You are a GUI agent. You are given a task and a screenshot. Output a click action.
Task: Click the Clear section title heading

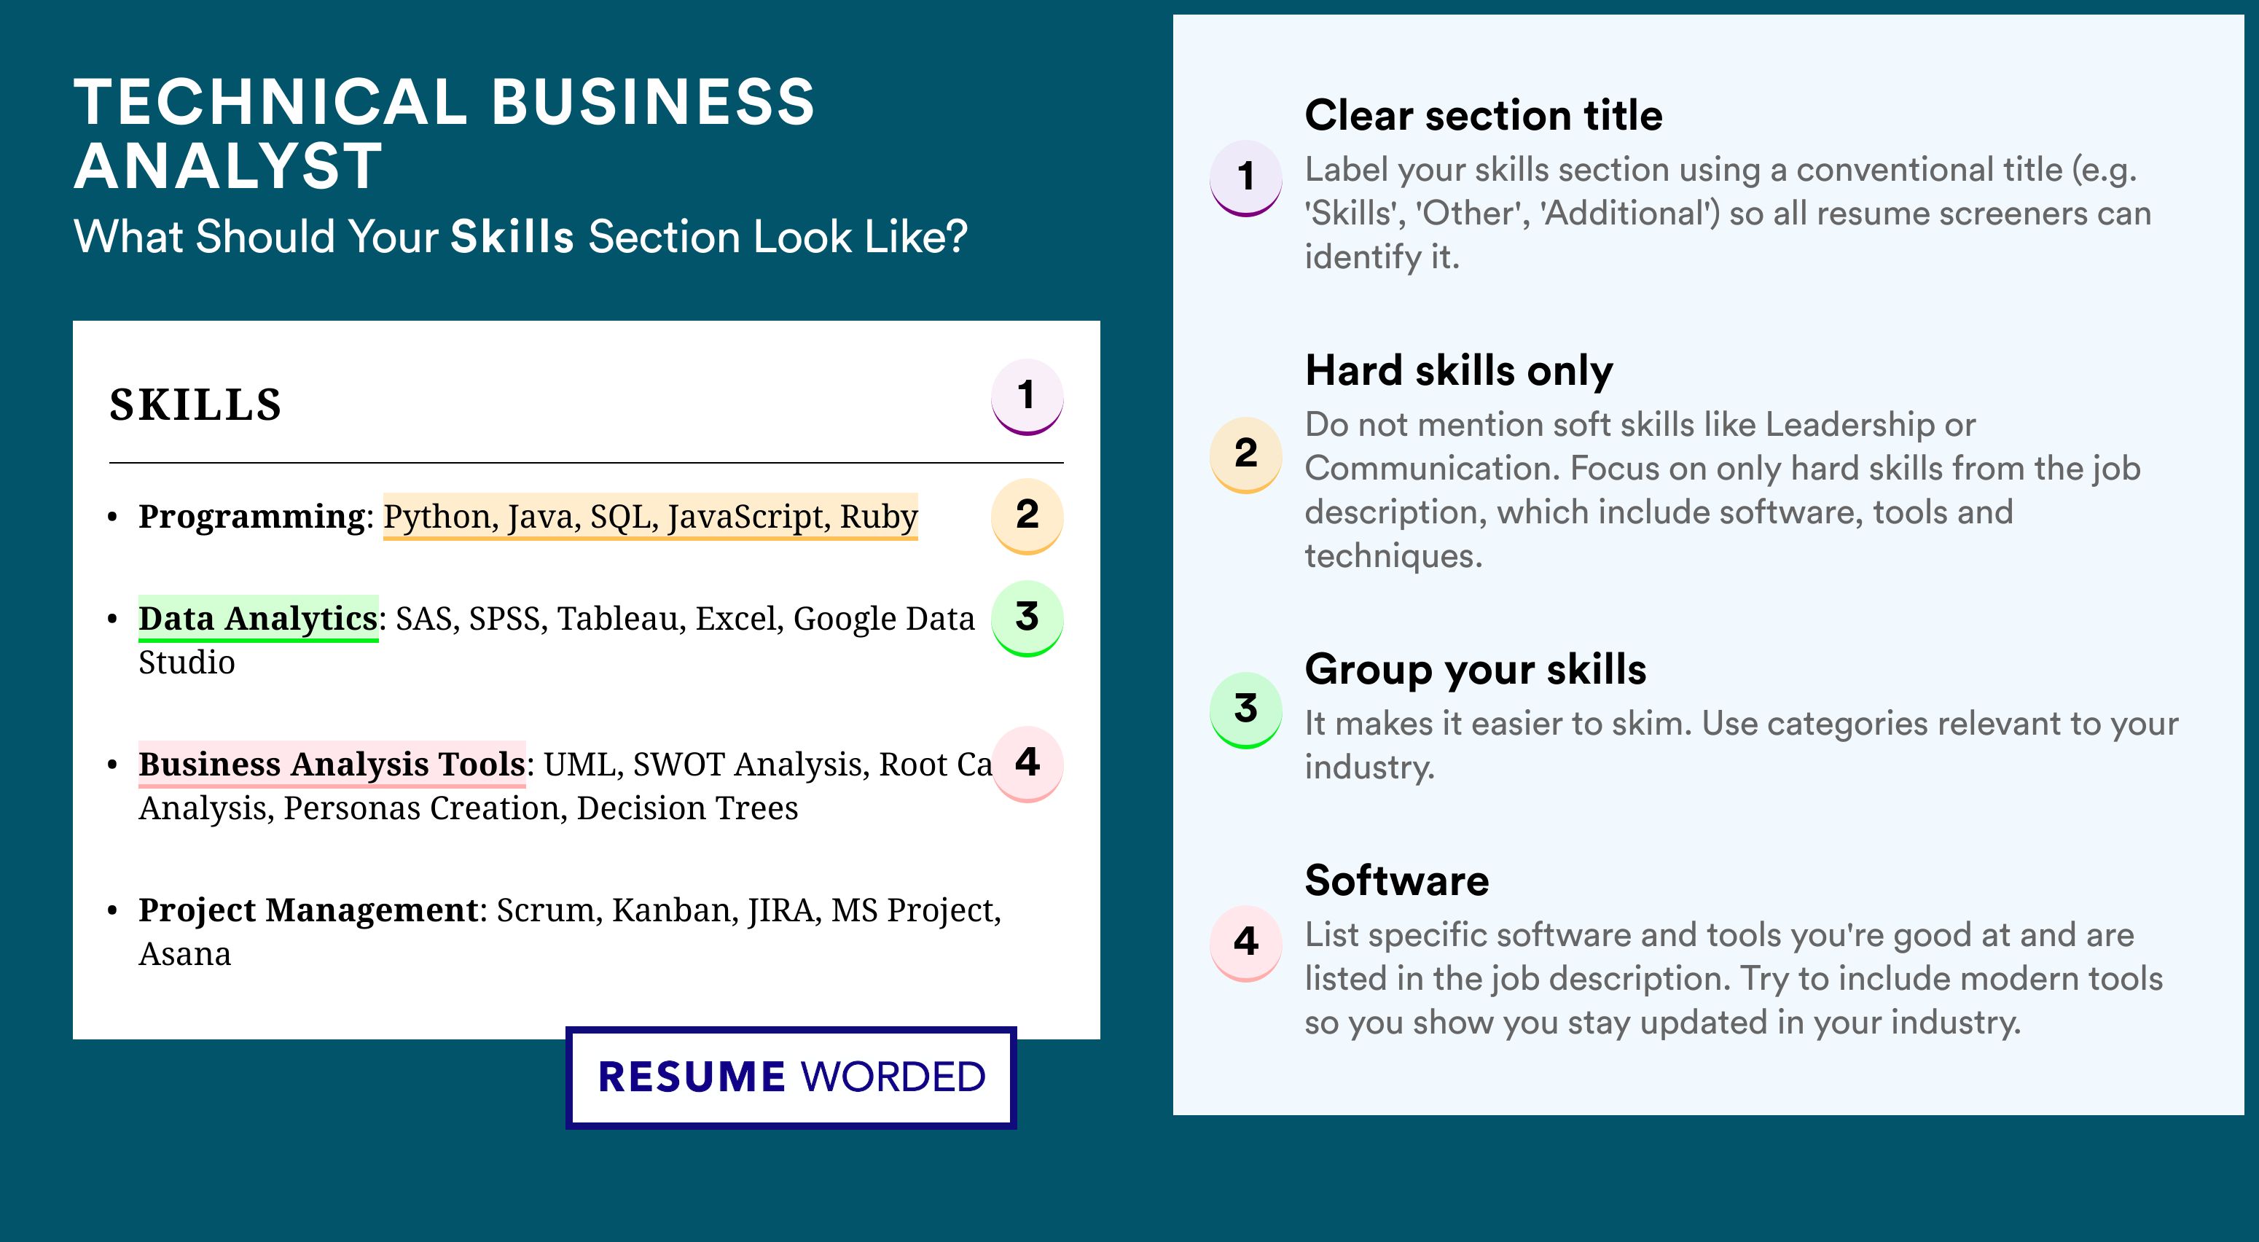point(1483,115)
